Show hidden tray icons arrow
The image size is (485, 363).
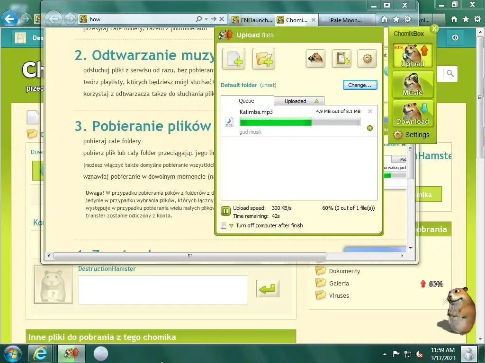(x=385, y=354)
